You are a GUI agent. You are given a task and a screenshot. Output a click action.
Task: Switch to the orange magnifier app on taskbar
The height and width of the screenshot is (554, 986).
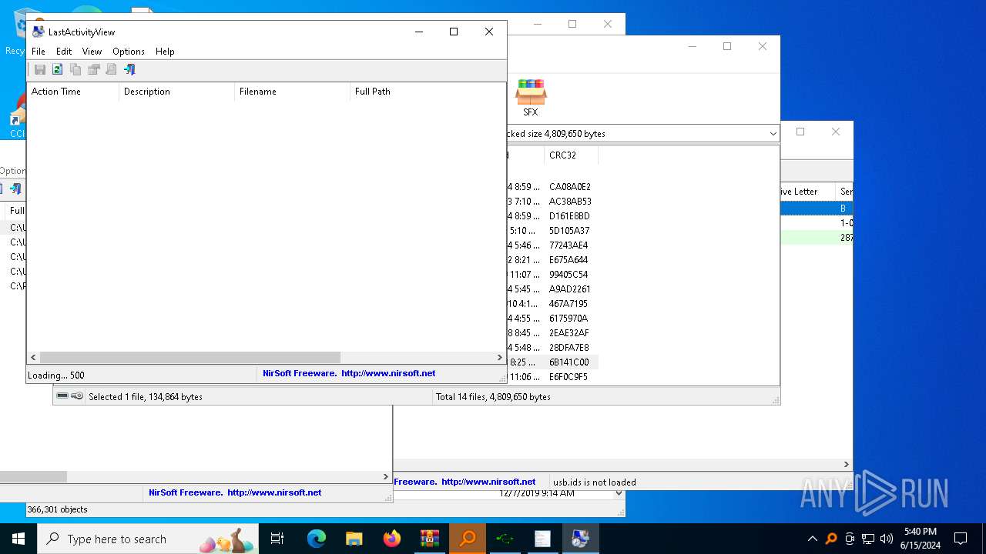point(468,539)
